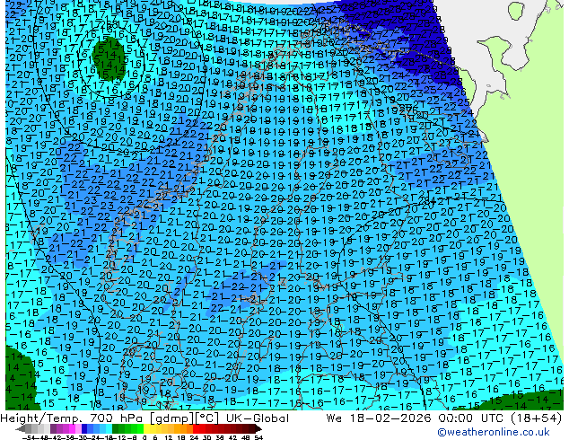Screen dimensions: 569x440
Task: Click the grey left arrow end of the colour scale
Action: point(21,428)
